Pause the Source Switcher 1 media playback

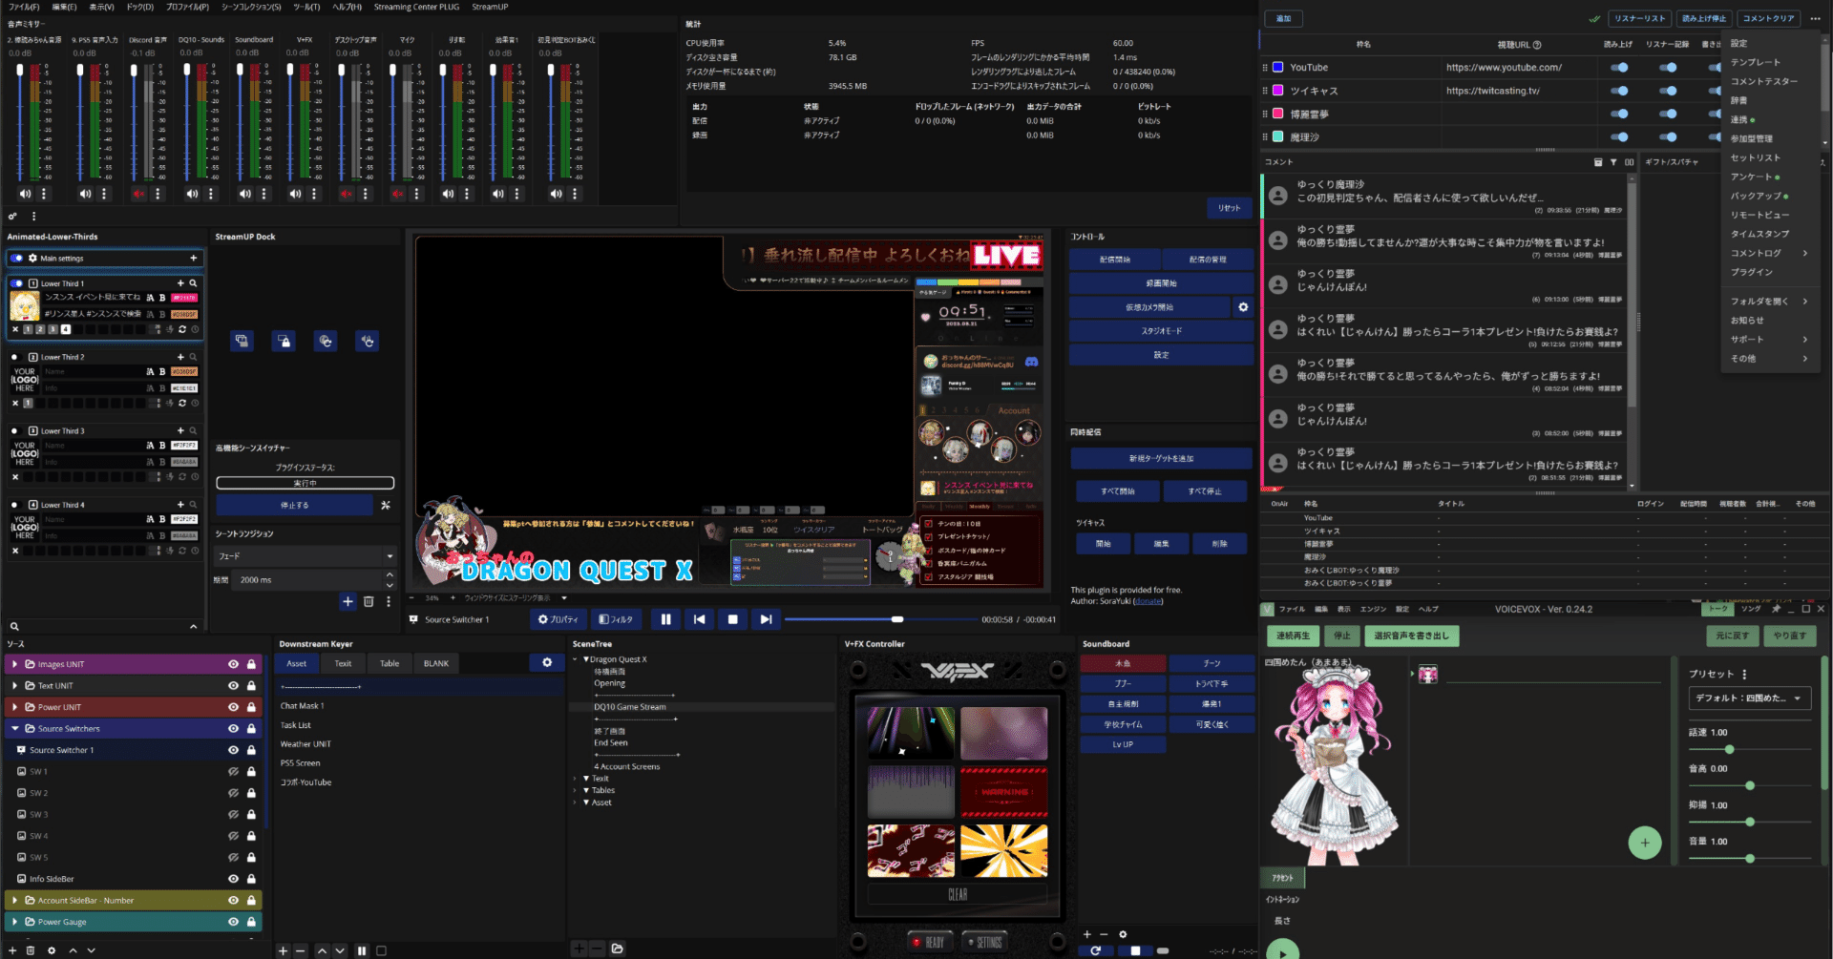coord(665,619)
